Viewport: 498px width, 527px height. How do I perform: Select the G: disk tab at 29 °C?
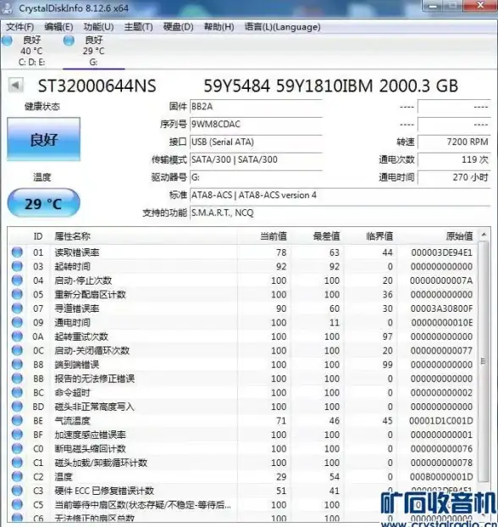pos(93,51)
